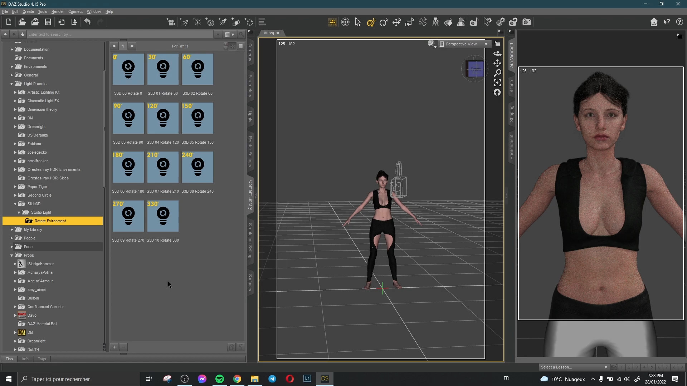
Task: Open interactive lessons with the Help icon
Action: point(680,22)
